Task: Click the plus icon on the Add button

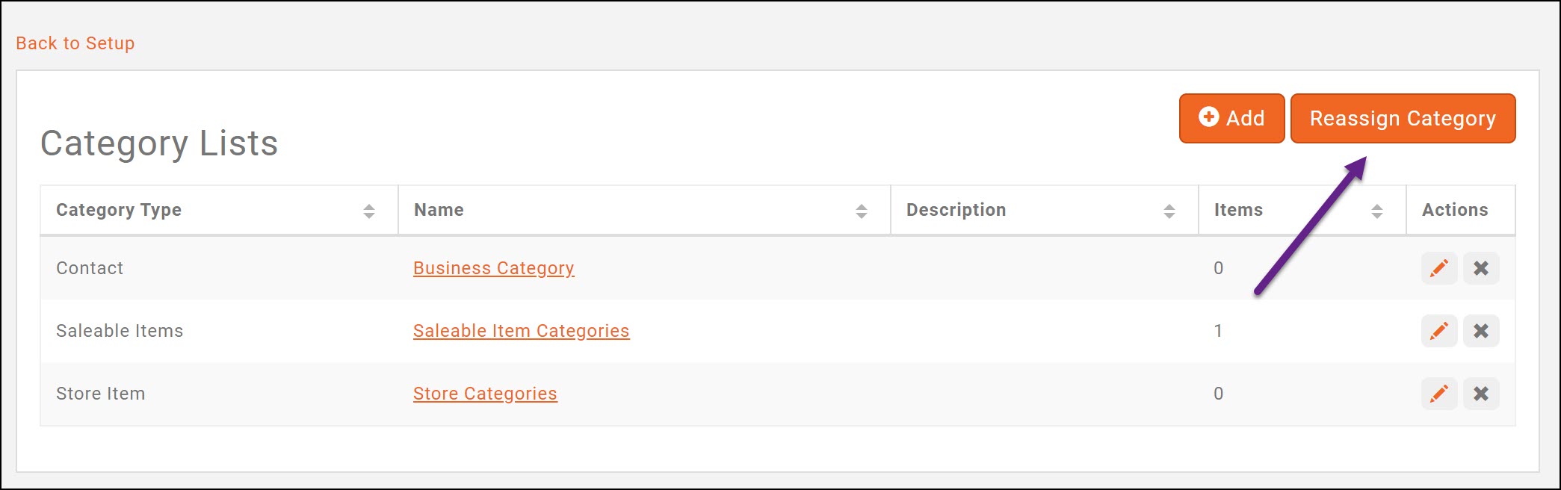Action: point(1208,117)
